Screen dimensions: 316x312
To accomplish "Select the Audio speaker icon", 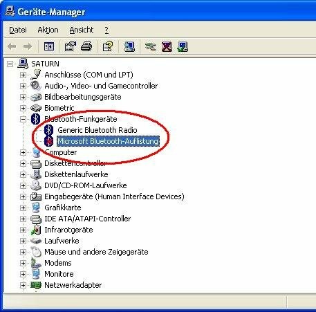I will (36, 86).
